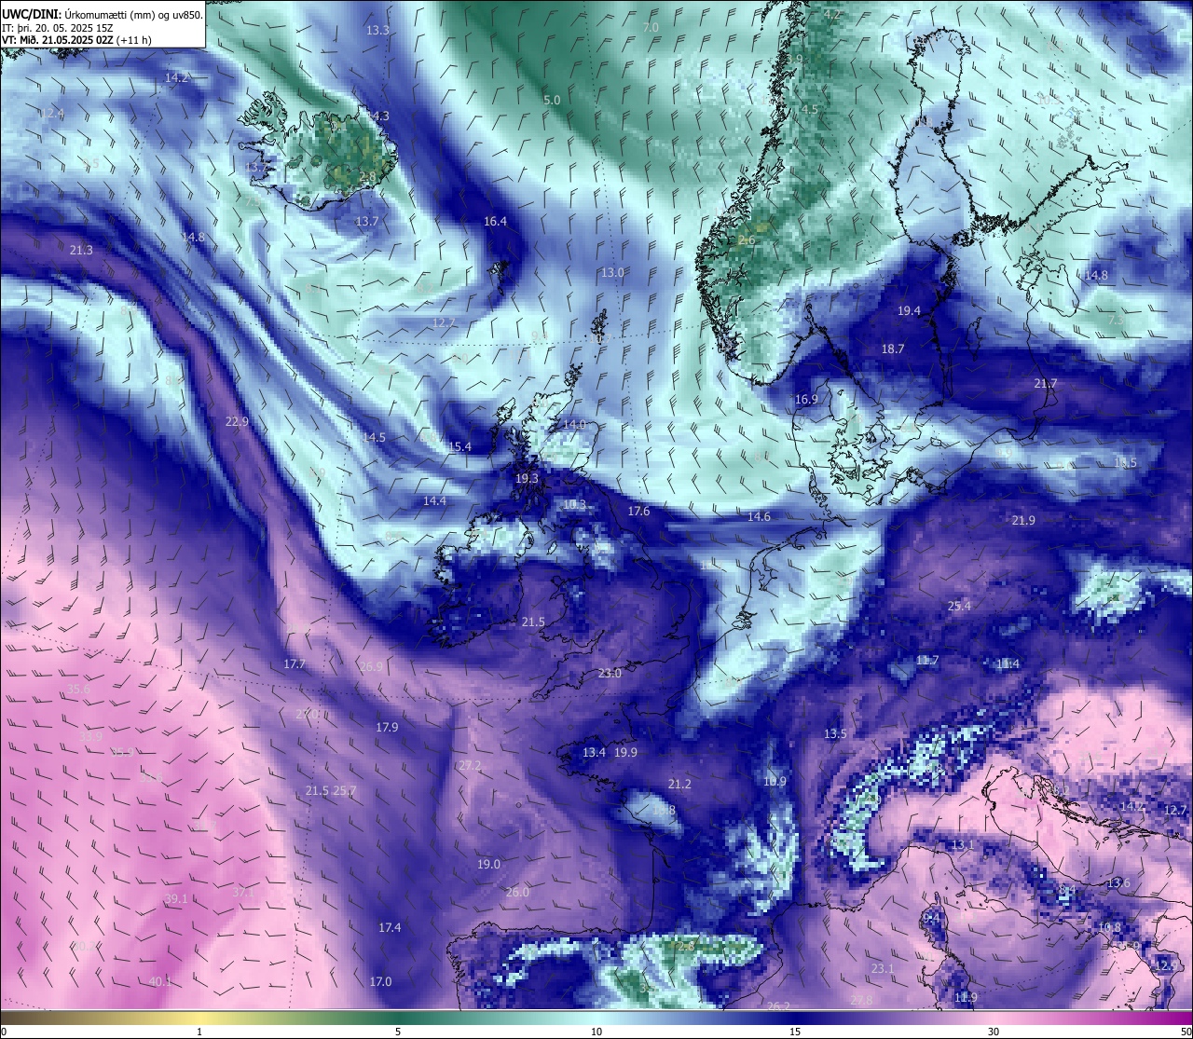
Task: Select the 19.0 value in the Bay of Biscay
Action: click(488, 864)
